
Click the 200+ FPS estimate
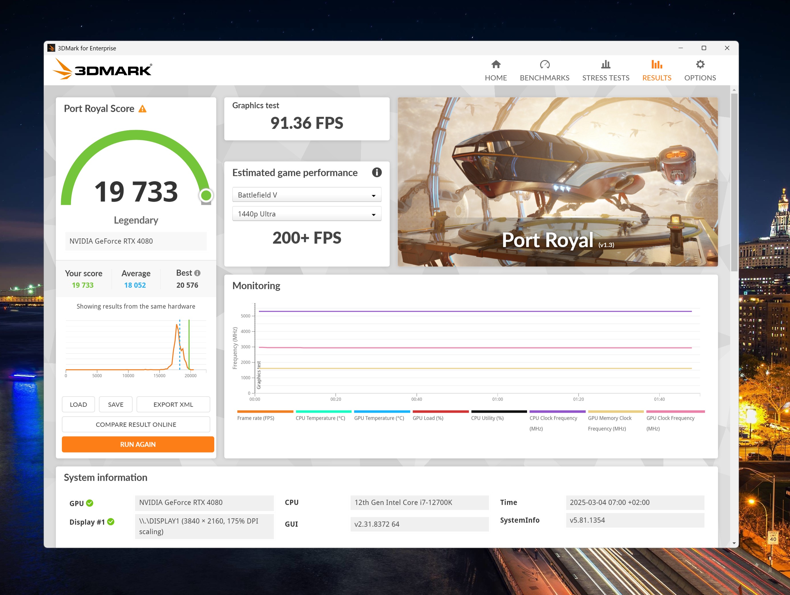pos(307,238)
